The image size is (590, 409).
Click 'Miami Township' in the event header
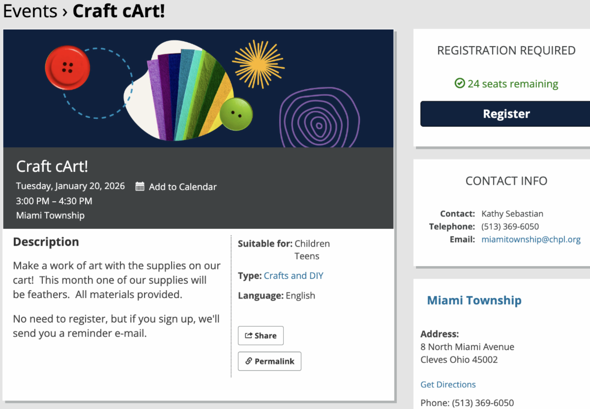50,215
